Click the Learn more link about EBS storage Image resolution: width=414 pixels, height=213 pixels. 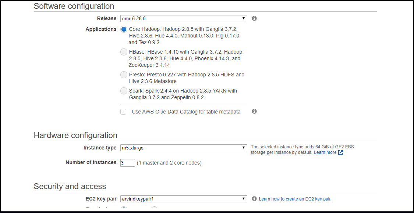pyautogui.click(x=325, y=152)
